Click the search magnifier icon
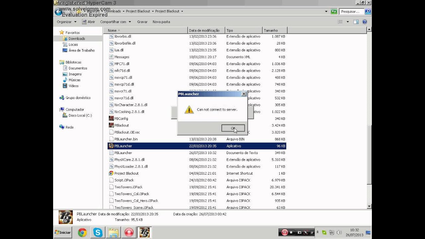This screenshot has height=239, width=425. pyautogui.click(x=368, y=12)
